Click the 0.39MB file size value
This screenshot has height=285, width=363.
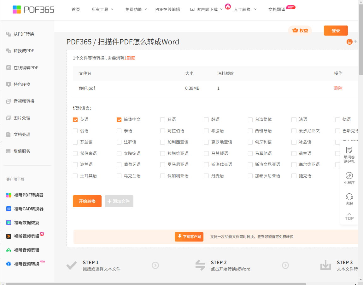point(192,88)
